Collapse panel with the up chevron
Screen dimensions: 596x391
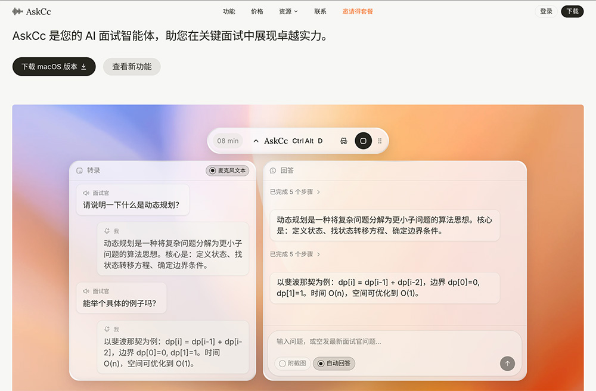pos(256,141)
